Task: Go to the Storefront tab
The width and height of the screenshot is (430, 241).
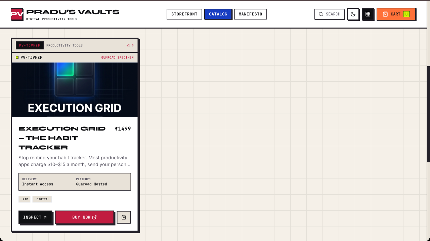Action: coord(184,14)
